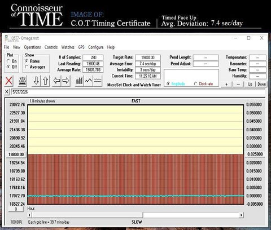Click the '1.8 minutes shown' label

coord(42,101)
